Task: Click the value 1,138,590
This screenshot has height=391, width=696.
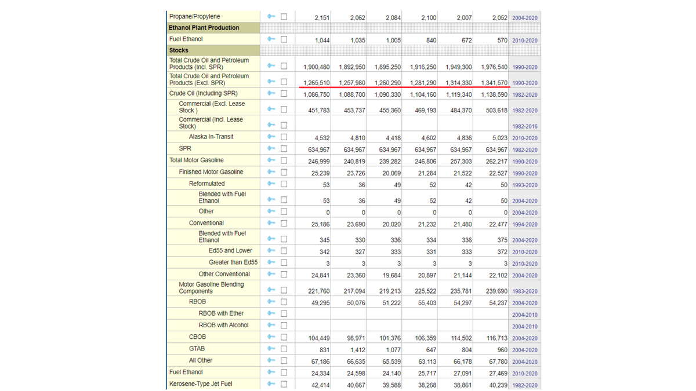Action: coord(495,94)
